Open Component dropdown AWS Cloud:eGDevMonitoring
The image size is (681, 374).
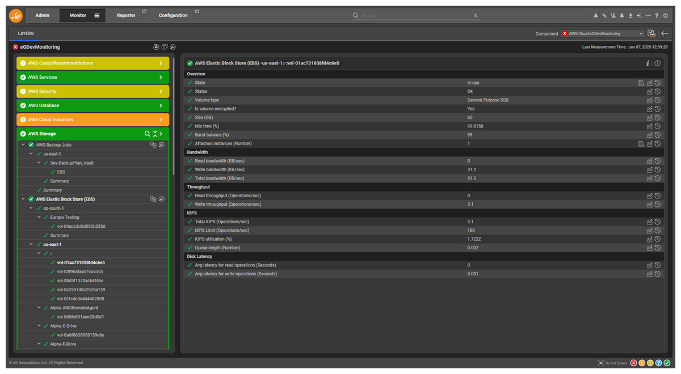click(602, 33)
